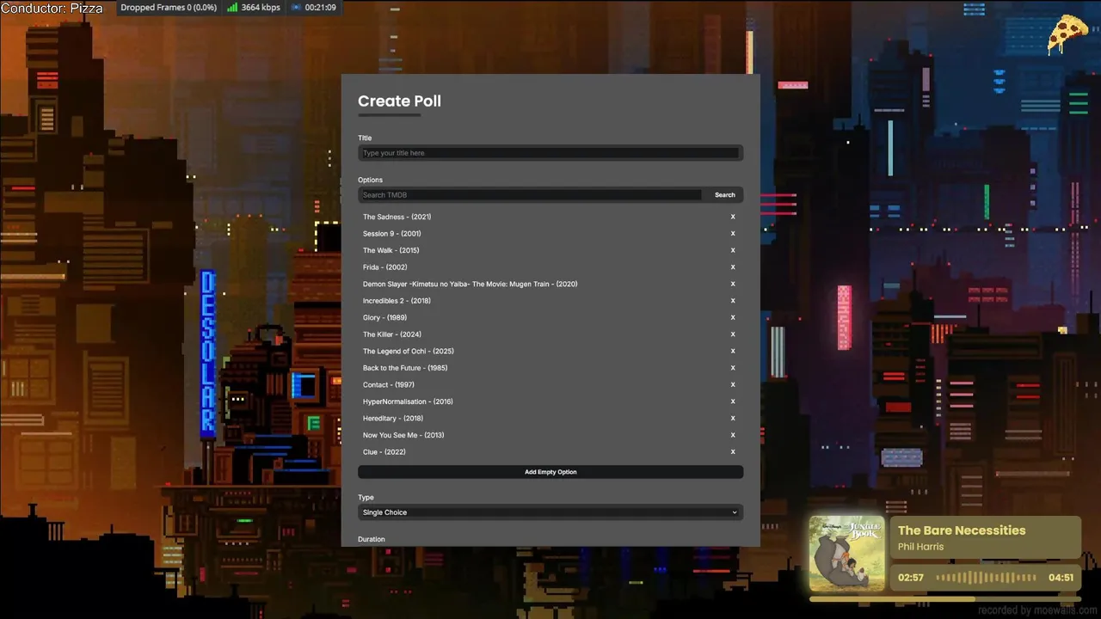Click the pizza slice icon
Viewport: 1101px width, 619px height.
(1067, 34)
